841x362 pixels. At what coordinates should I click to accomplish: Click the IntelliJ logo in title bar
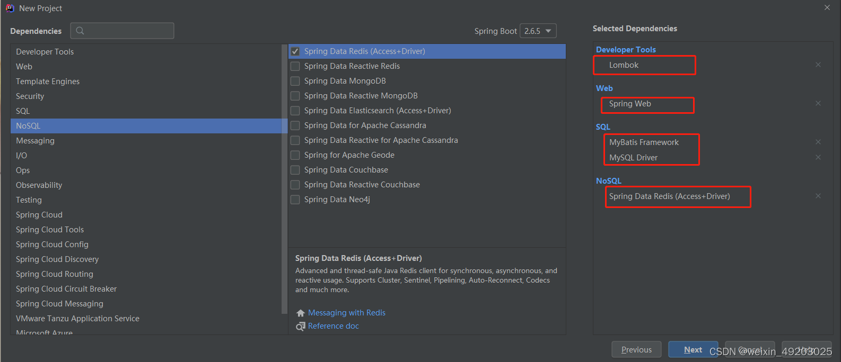[10, 8]
